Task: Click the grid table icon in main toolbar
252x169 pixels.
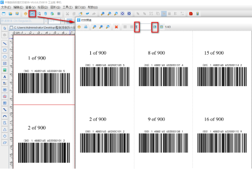Action: (59, 14)
